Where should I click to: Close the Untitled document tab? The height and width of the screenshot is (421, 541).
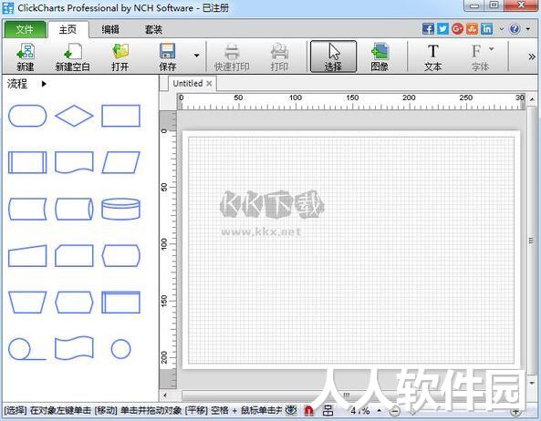click(209, 83)
